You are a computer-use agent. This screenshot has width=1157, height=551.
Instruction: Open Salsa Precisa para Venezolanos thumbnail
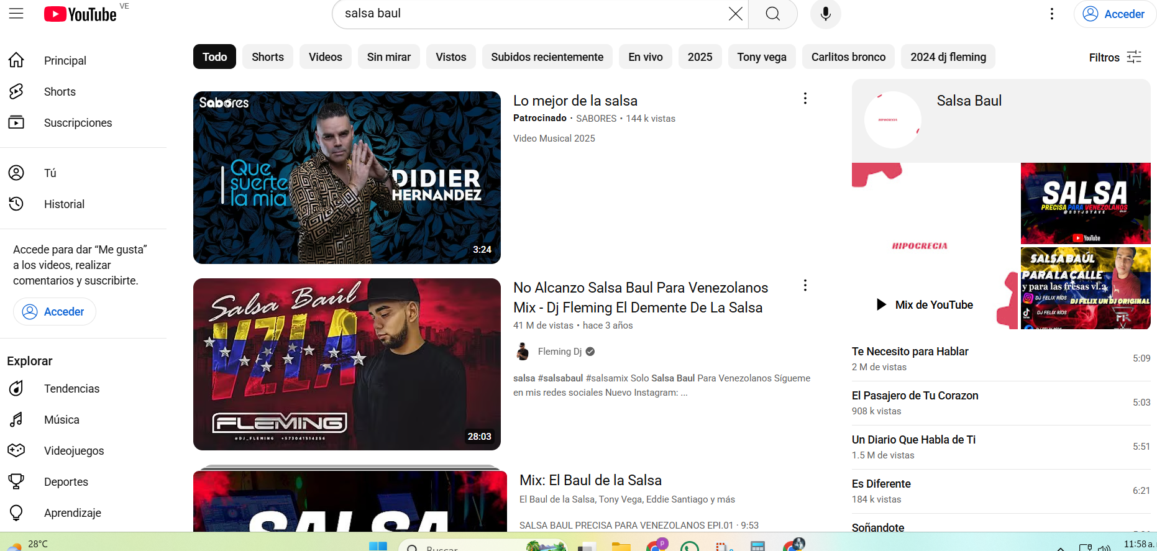tap(1086, 203)
